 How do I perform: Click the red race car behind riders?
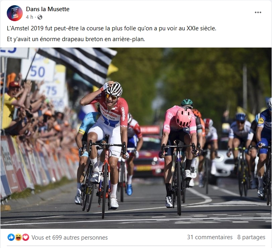tap(149, 151)
